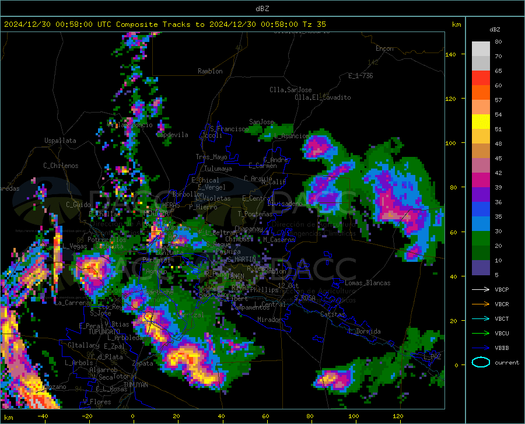Click the VBBB legend label
The width and height of the screenshot is (525, 424).
[x=502, y=348]
